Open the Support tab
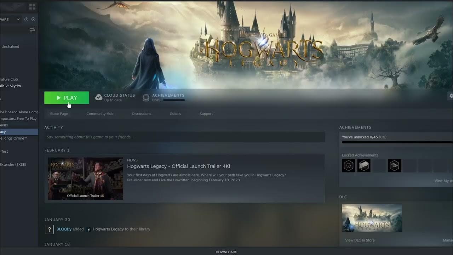Viewport: 453px width, 255px height. point(206,114)
